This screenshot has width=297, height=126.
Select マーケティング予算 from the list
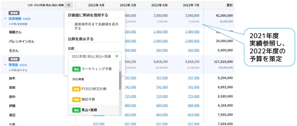tap(97, 69)
